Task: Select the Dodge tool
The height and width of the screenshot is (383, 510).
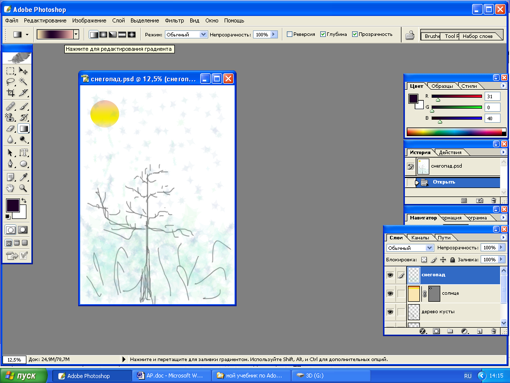Action: [x=23, y=140]
